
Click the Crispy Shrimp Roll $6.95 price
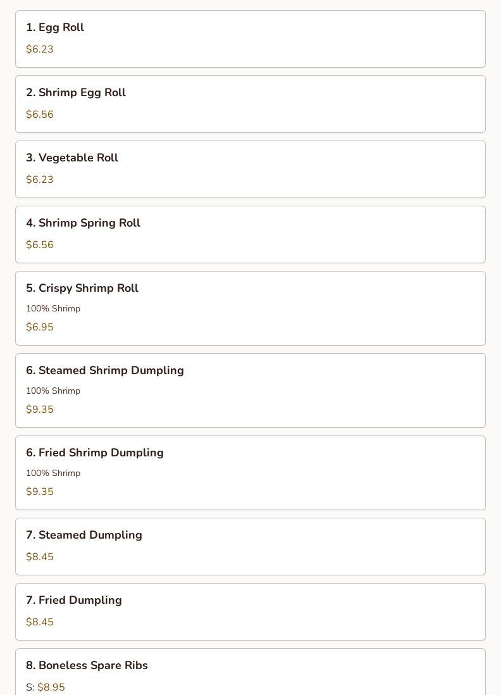coord(40,327)
